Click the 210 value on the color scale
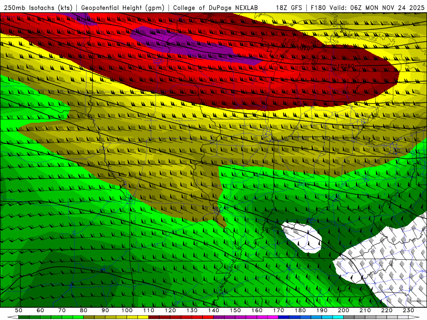This screenshot has height=320, width=427. (x=365, y=310)
